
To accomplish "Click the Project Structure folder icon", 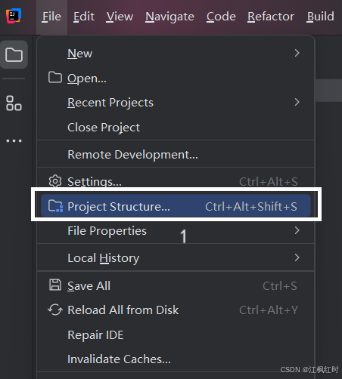I will pos(55,206).
